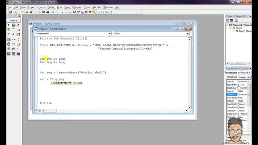Select the CommandButton control tool

pyautogui.click(x=18, y=30)
